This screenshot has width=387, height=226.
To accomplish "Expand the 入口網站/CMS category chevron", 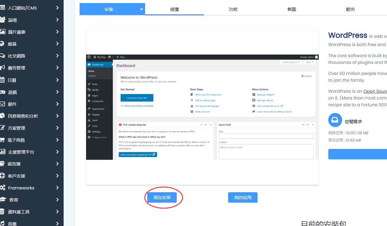I will pyautogui.click(x=57, y=8).
